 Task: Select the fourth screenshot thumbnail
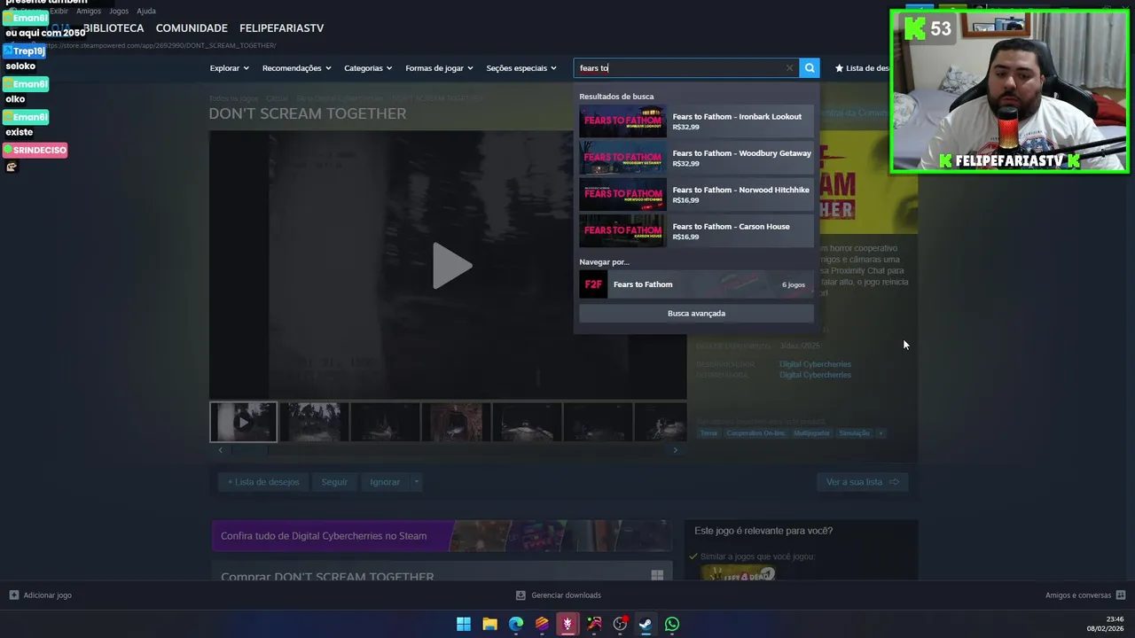(456, 422)
